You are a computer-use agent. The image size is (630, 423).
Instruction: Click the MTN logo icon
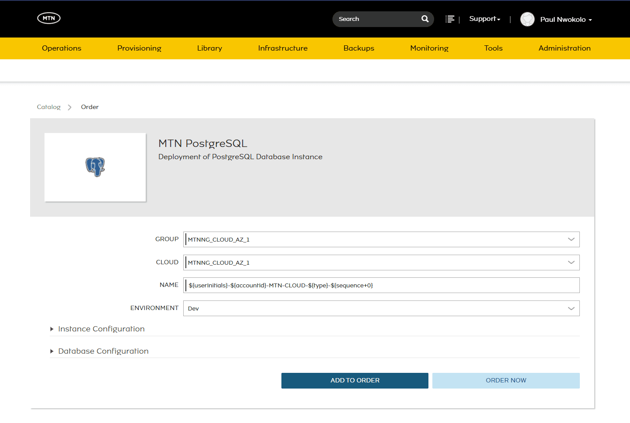(x=49, y=18)
